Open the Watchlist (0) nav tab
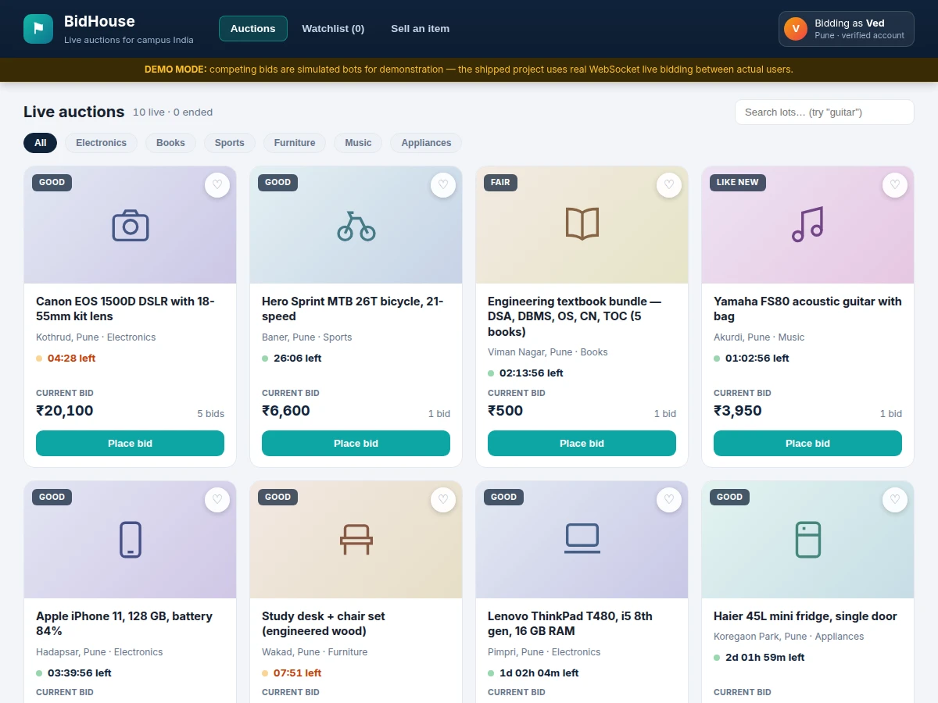 point(333,29)
